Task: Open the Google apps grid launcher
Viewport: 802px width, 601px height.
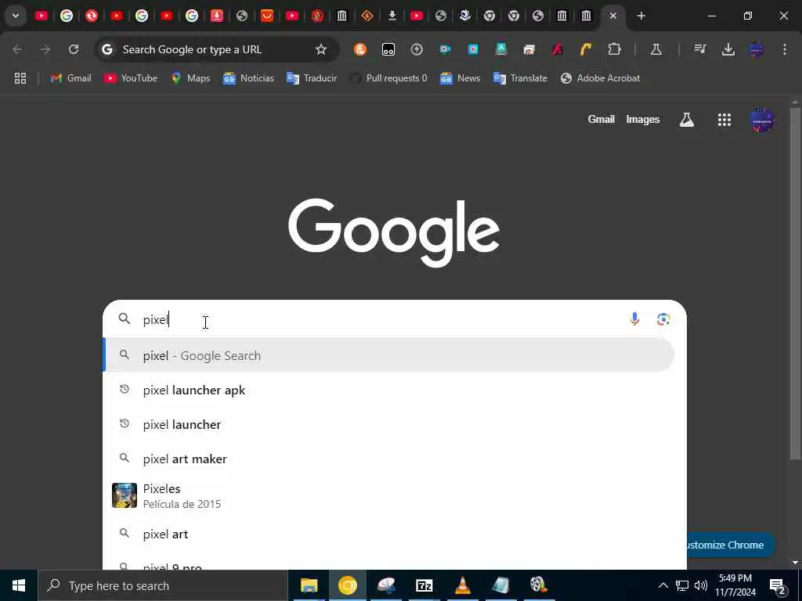Action: click(x=724, y=120)
